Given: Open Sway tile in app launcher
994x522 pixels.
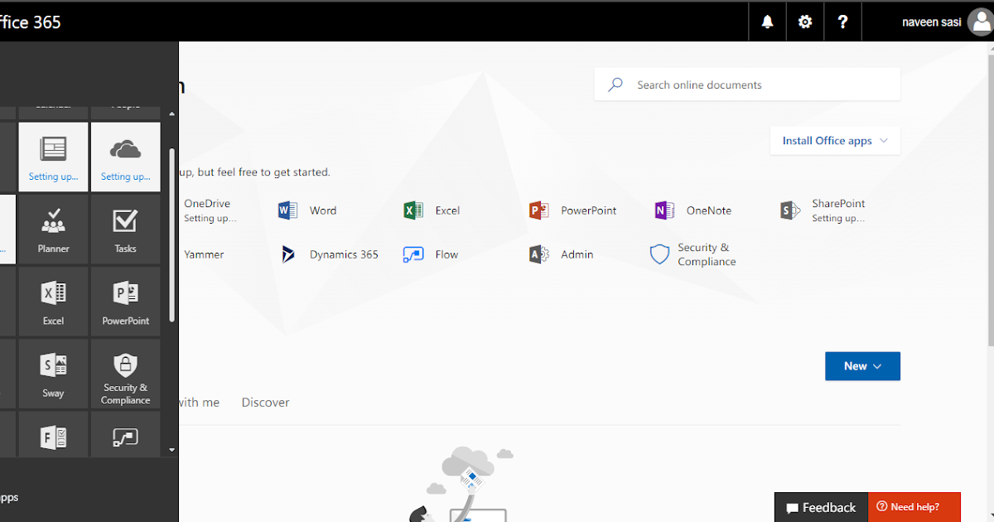Looking at the screenshot, I should (53, 374).
